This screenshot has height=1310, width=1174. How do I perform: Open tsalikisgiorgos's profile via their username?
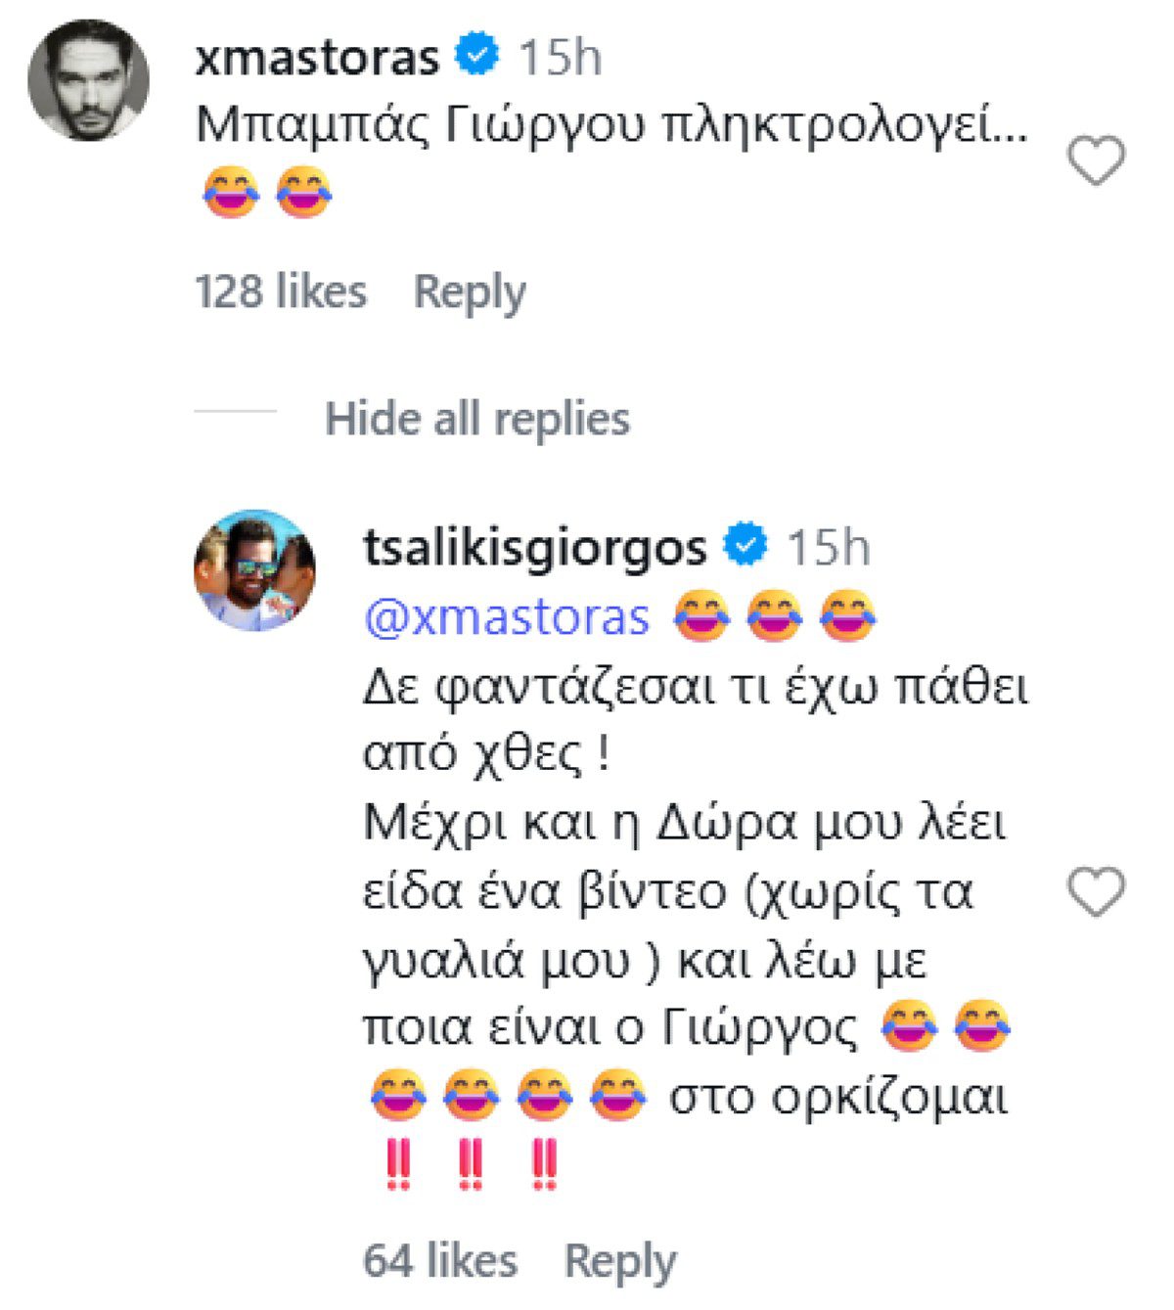click(x=536, y=549)
